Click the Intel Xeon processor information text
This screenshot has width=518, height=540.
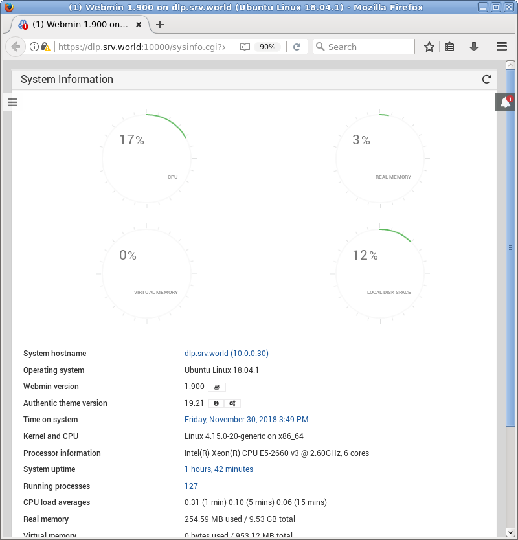(x=276, y=453)
